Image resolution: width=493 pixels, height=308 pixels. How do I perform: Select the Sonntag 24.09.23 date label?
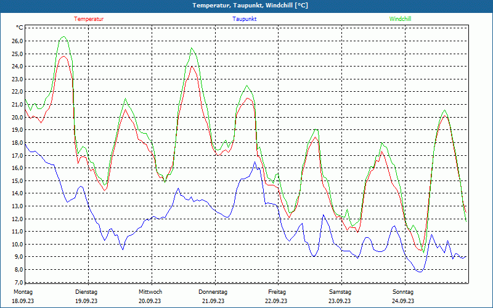[403, 296]
